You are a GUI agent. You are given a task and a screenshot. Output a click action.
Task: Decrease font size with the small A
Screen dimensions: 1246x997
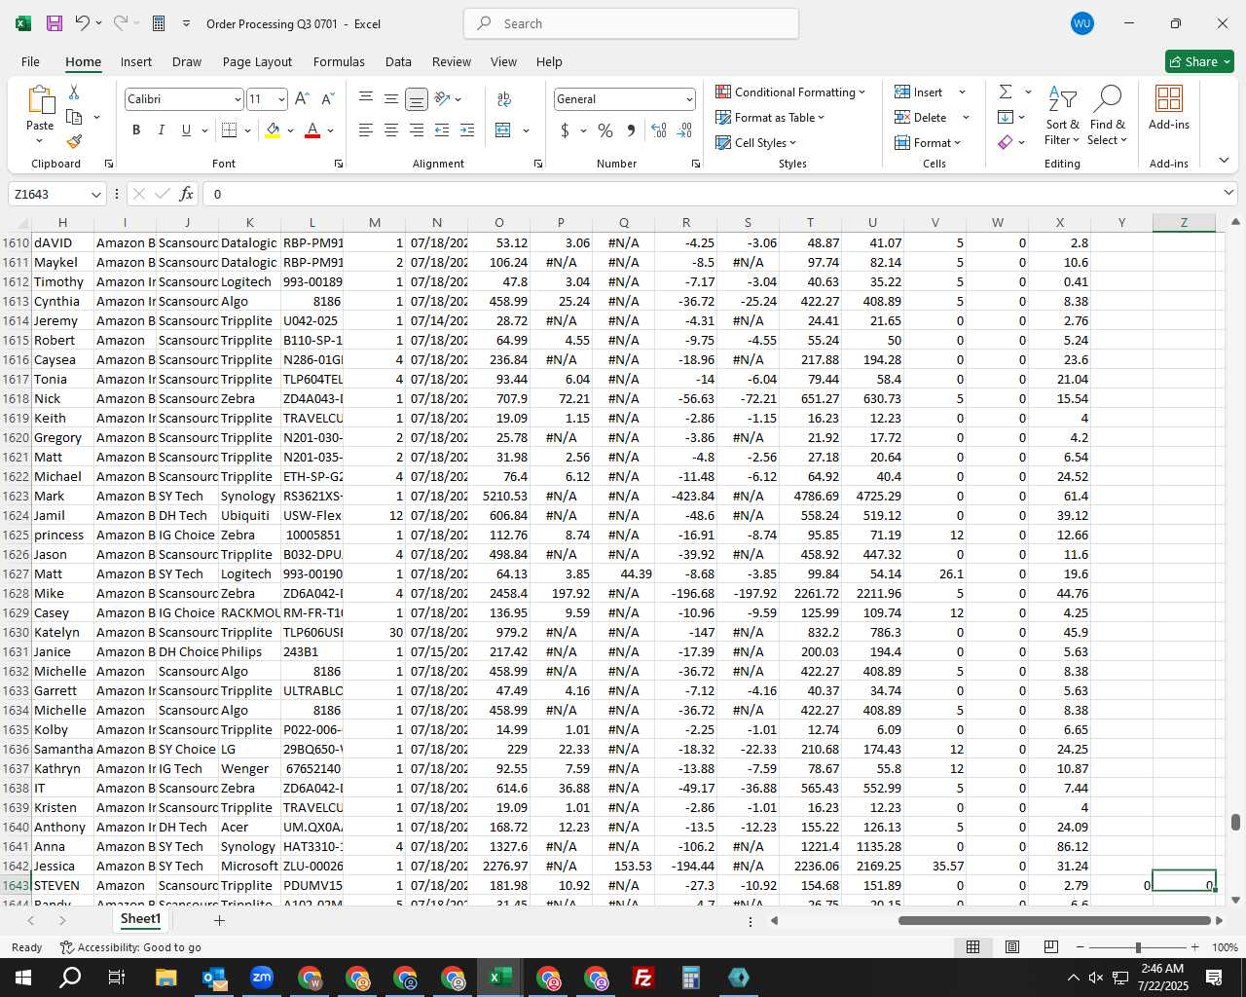(x=327, y=99)
